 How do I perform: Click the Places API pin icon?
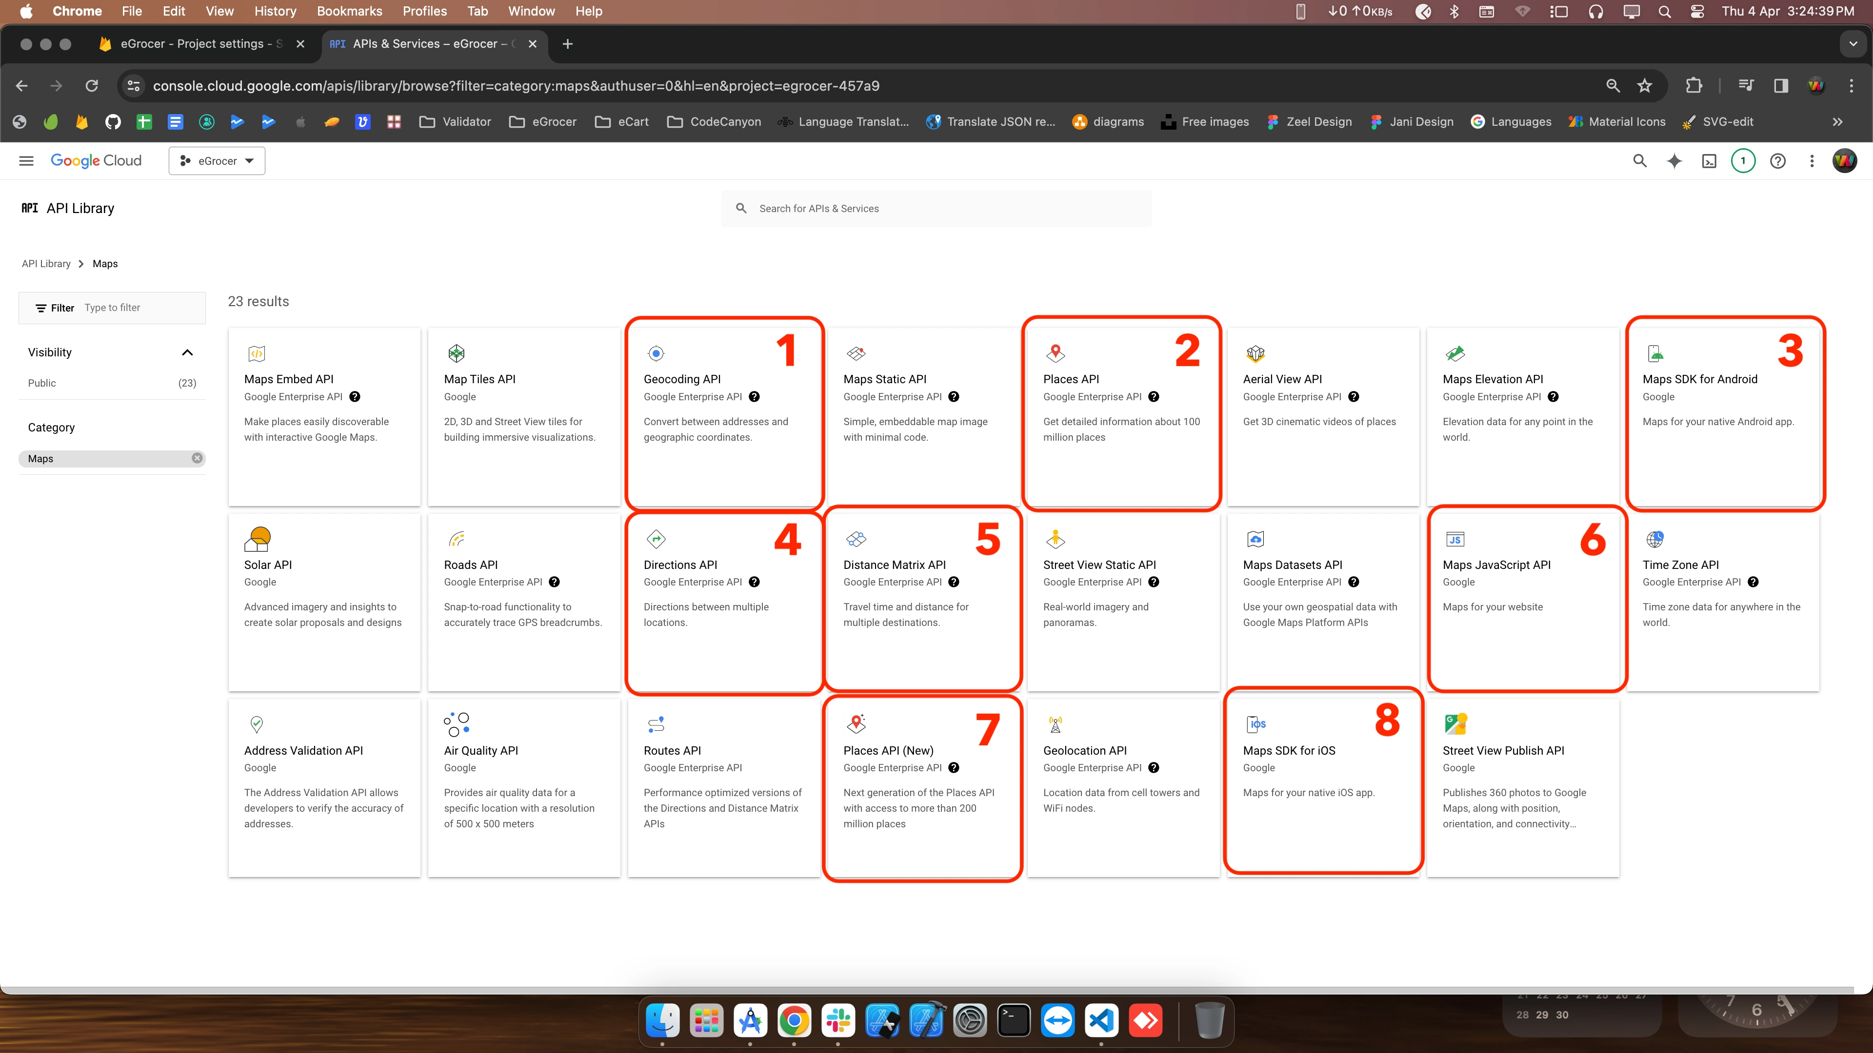1056,353
